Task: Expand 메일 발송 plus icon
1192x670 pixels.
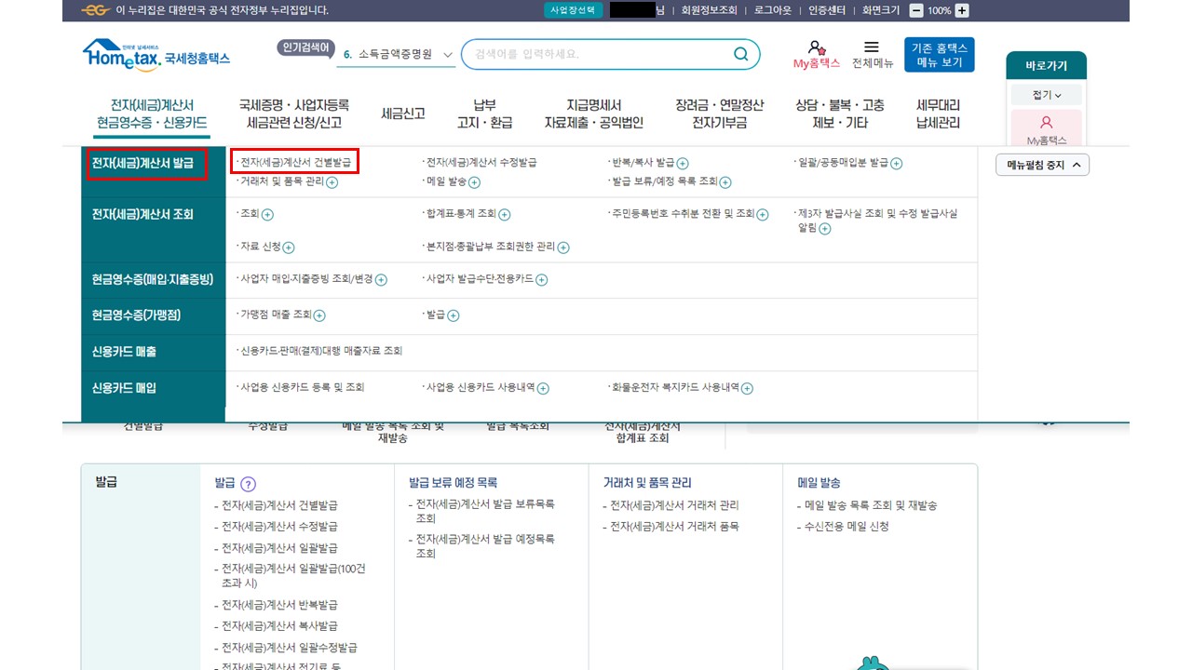Action: tap(474, 182)
